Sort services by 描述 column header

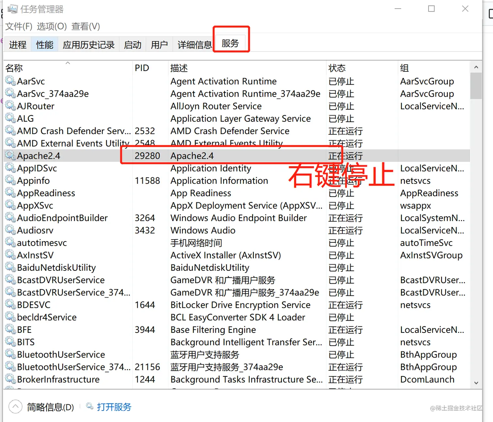point(247,68)
